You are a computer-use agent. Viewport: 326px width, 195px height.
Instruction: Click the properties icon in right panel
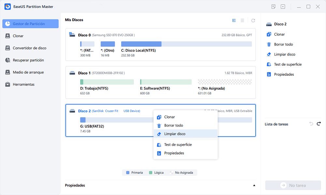[x=269, y=74]
